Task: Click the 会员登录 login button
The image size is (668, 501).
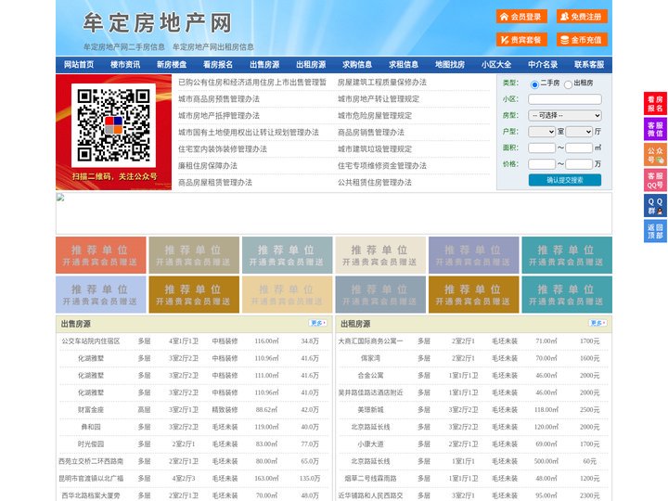Action: coord(521,17)
